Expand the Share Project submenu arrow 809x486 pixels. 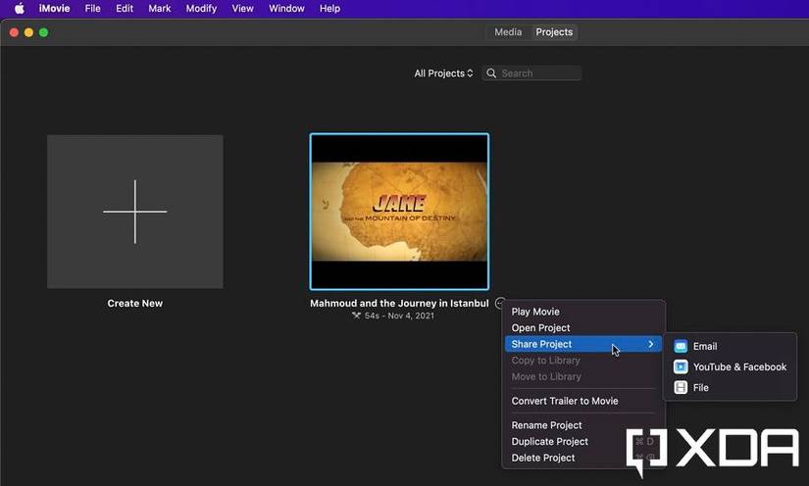(651, 344)
